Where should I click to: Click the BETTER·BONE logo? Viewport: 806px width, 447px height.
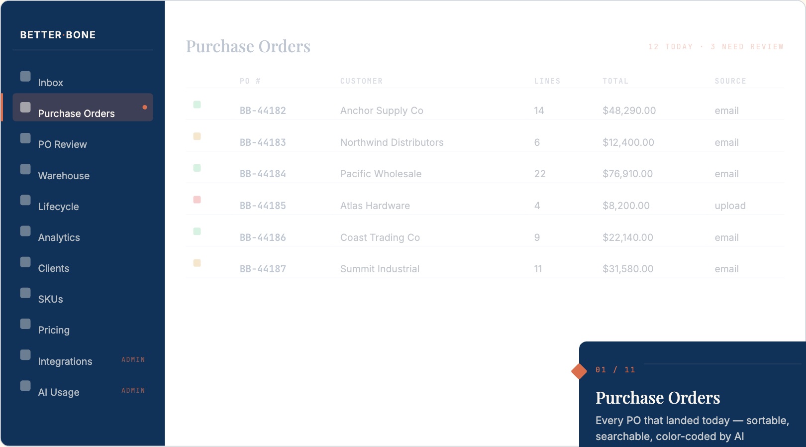(58, 35)
